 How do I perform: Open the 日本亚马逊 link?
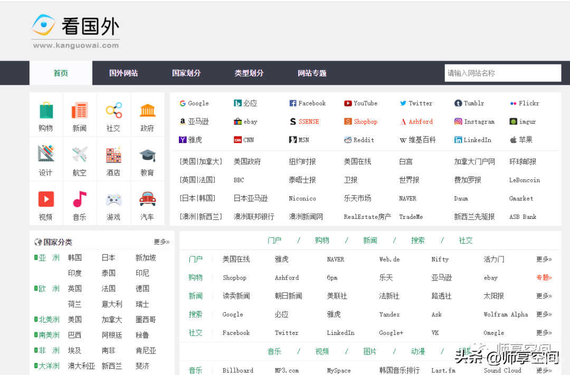[251, 198]
